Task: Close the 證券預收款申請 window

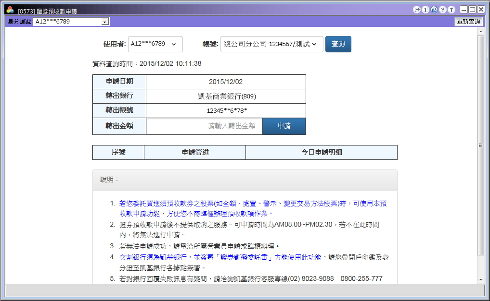Action: pyautogui.click(x=481, y=10)
